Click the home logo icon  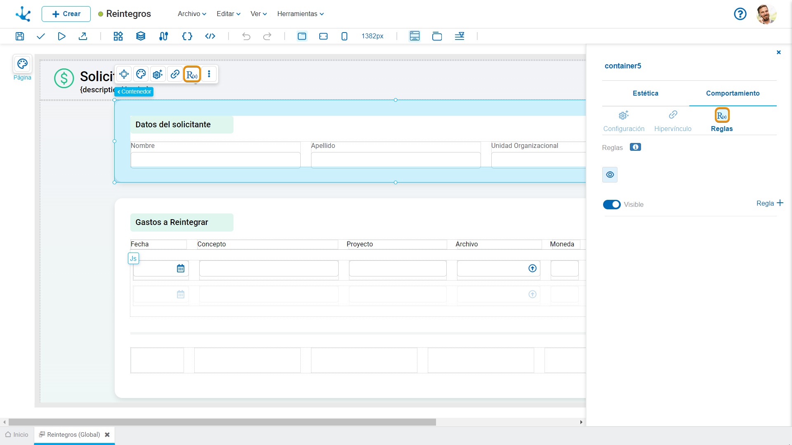pos(23,14)
